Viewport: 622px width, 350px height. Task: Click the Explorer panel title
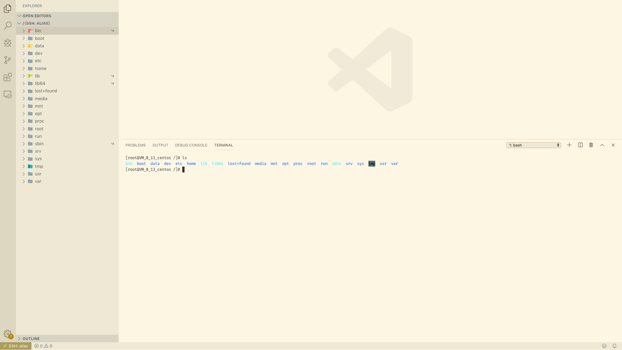pyautogui.click(x=32, y=6)
